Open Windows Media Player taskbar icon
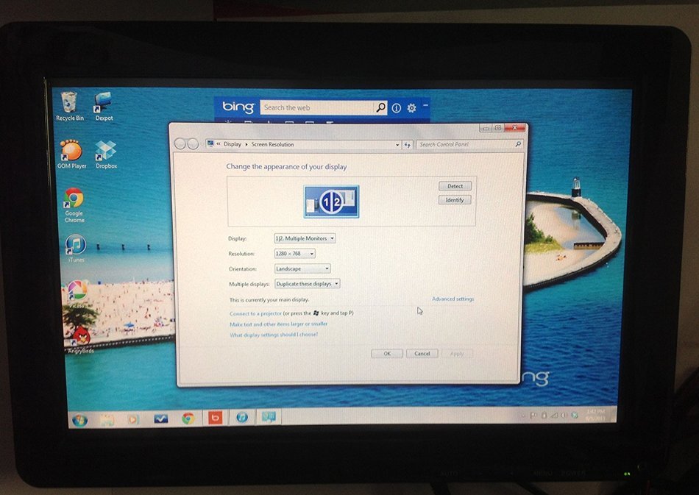The height and width of the screenshot is (495, 699). pos(133,419)
